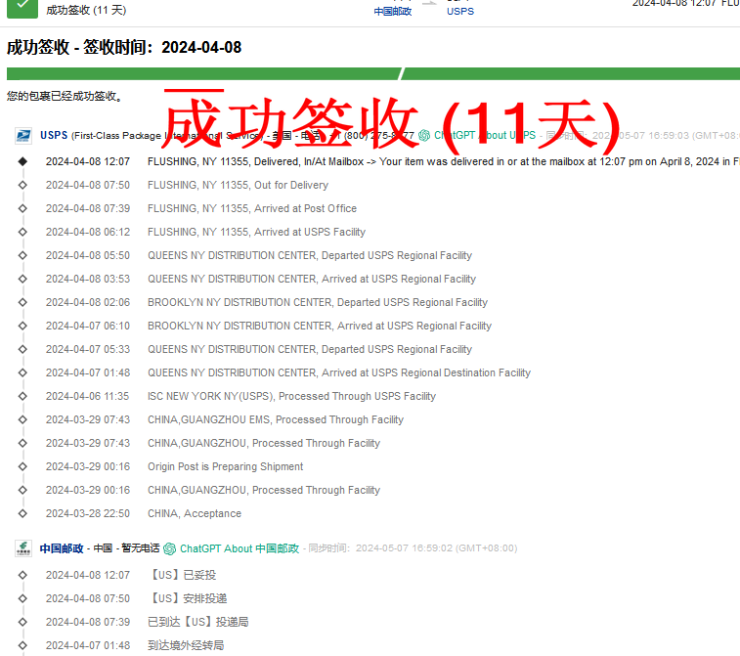Click 'FLUSHING, NY 11355, Arrived at USPS Facility'
This screenshot has width=740, height=656.
(x=257, y=233)
